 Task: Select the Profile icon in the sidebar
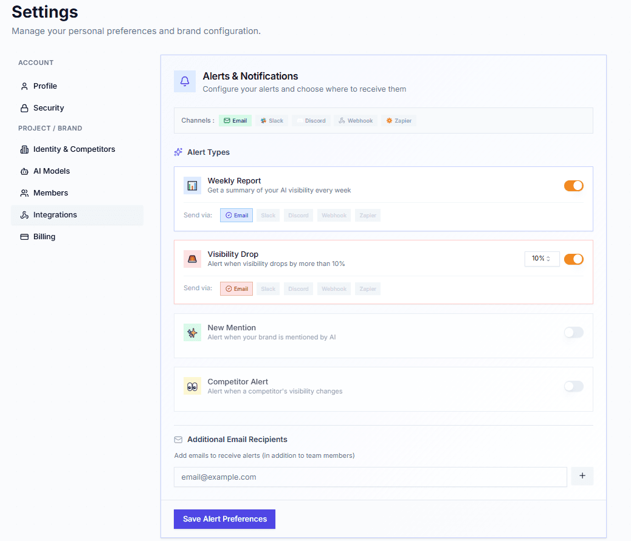click(25, 86)
